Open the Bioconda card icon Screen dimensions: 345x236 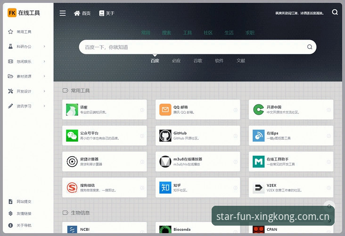(x=165, y=229)
